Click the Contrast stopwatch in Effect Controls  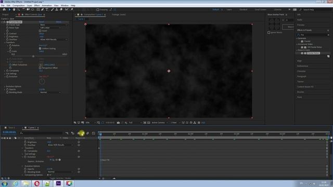[7, 34]
